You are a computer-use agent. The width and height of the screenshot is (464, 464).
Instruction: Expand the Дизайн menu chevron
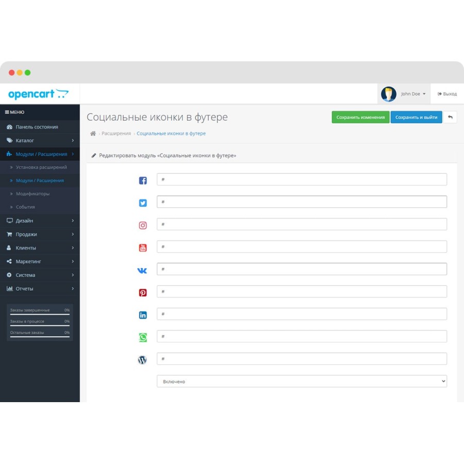(73, 221)
